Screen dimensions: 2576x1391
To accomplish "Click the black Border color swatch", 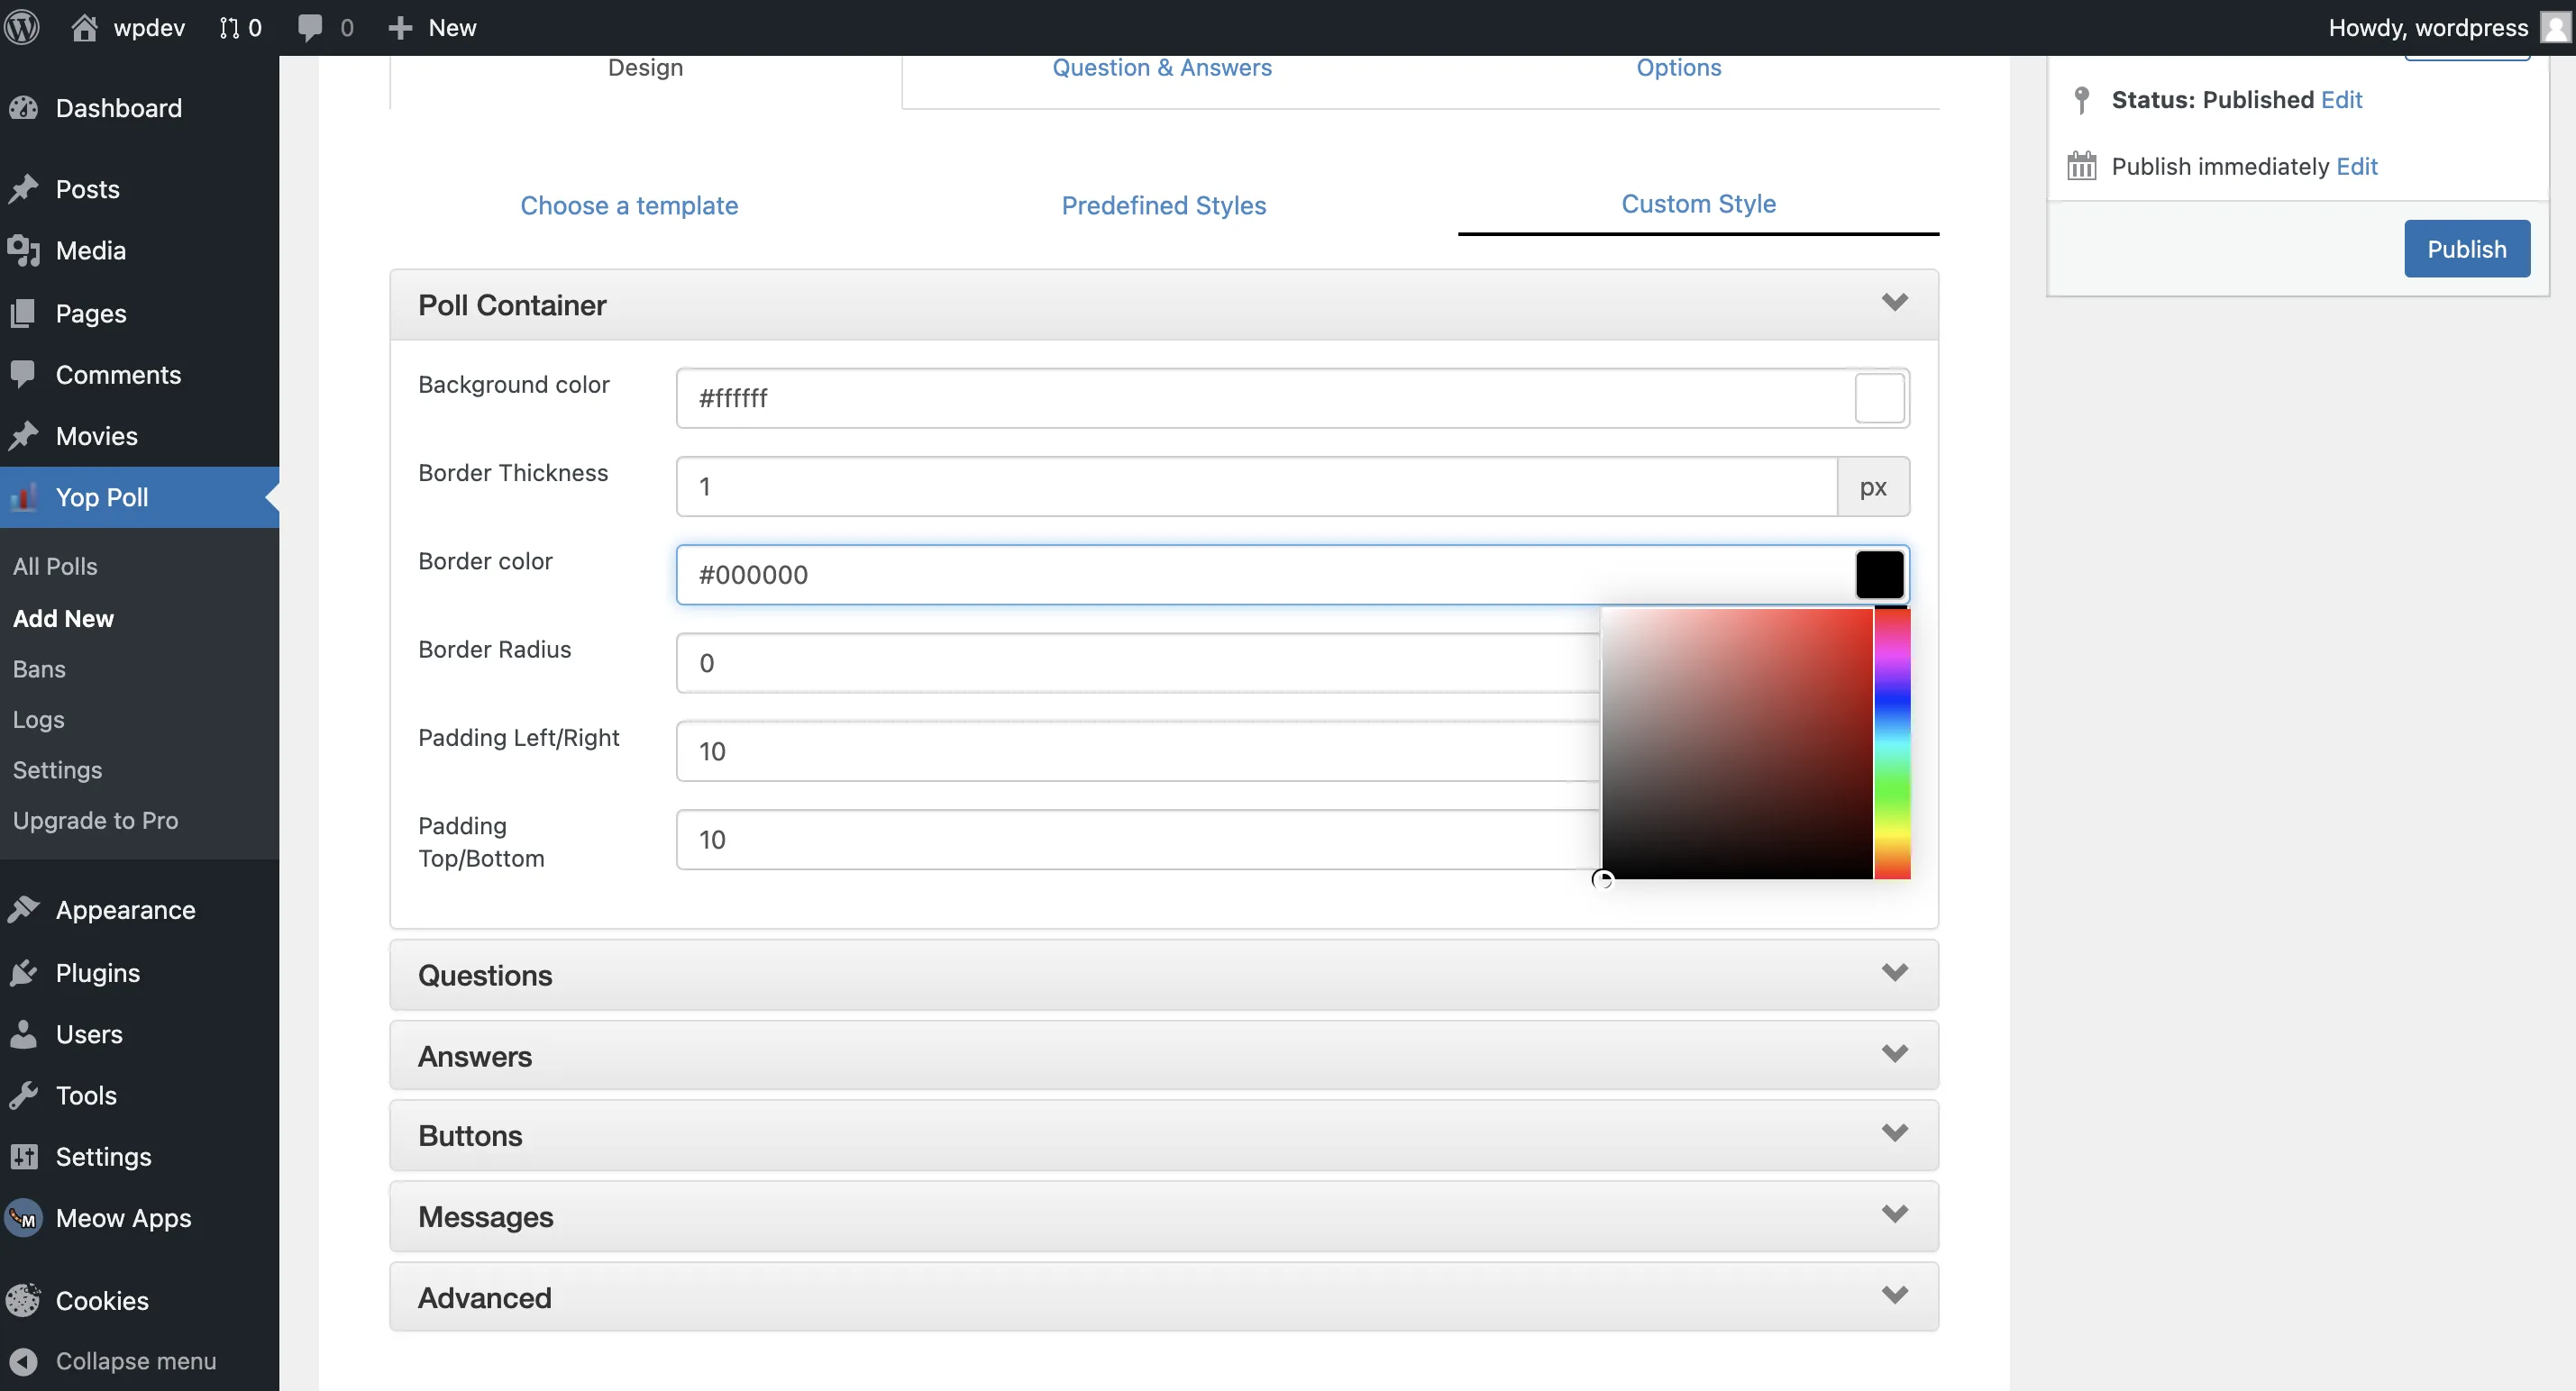I will click(1879, 575).
